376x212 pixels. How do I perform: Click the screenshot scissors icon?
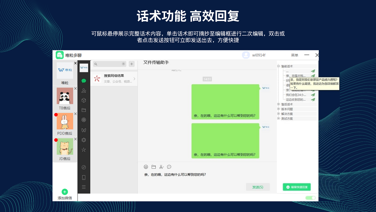[x=161, y=167]
